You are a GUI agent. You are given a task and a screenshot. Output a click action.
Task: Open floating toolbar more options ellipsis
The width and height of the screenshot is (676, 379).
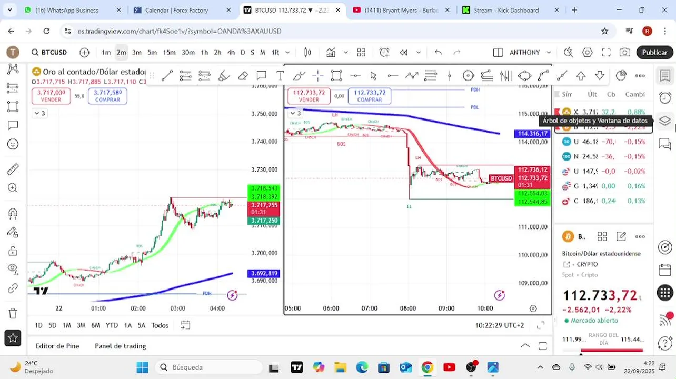[640, 76]
